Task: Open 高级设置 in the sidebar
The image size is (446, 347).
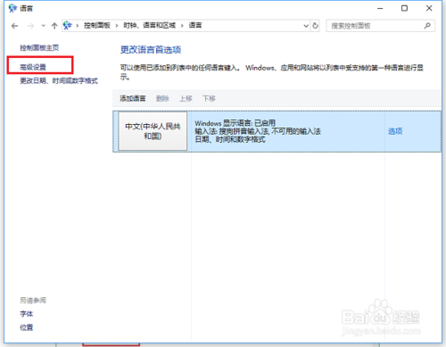Action: (33, 67)
